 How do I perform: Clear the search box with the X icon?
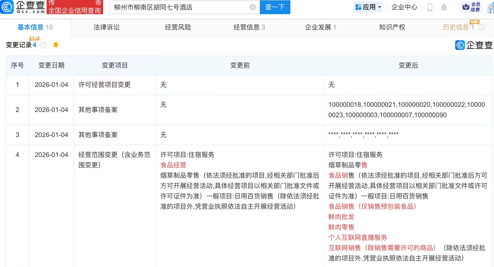(x=253, y=7)
